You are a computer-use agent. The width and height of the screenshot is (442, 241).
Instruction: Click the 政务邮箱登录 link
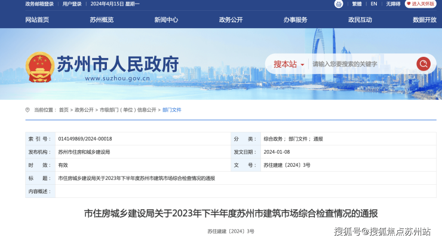(40, 4)
